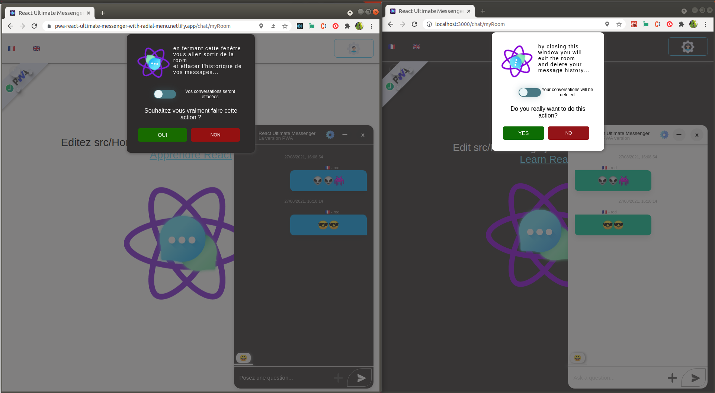Select the UK flag in left window
Screen dimensions: 715x393
point(36,48)
